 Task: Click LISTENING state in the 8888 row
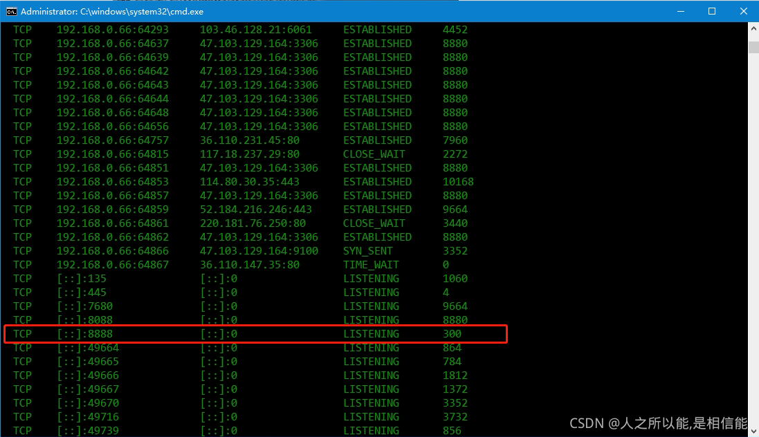[x=372, y=334]
